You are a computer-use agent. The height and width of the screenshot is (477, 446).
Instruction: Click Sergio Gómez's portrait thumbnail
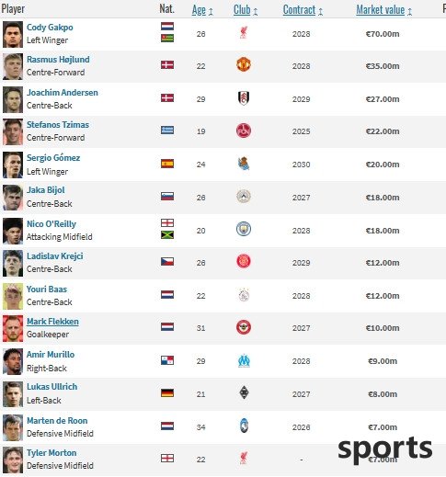pyautogui.click(x=13, y=165)
